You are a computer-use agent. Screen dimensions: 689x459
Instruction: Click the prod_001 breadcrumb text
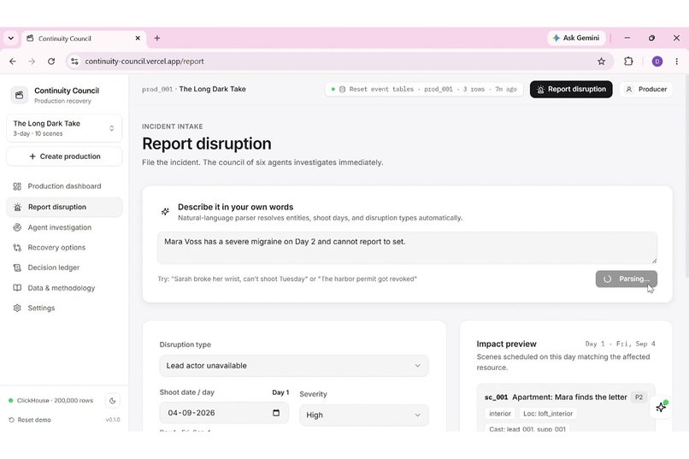click(157, 89)
